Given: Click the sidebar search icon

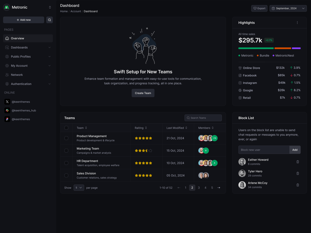Looking at the screenshot, I should click(x=50, y=20).
